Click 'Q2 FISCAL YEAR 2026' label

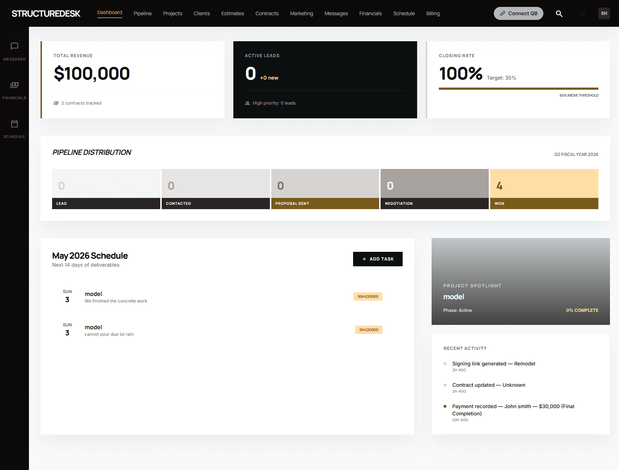576,154
